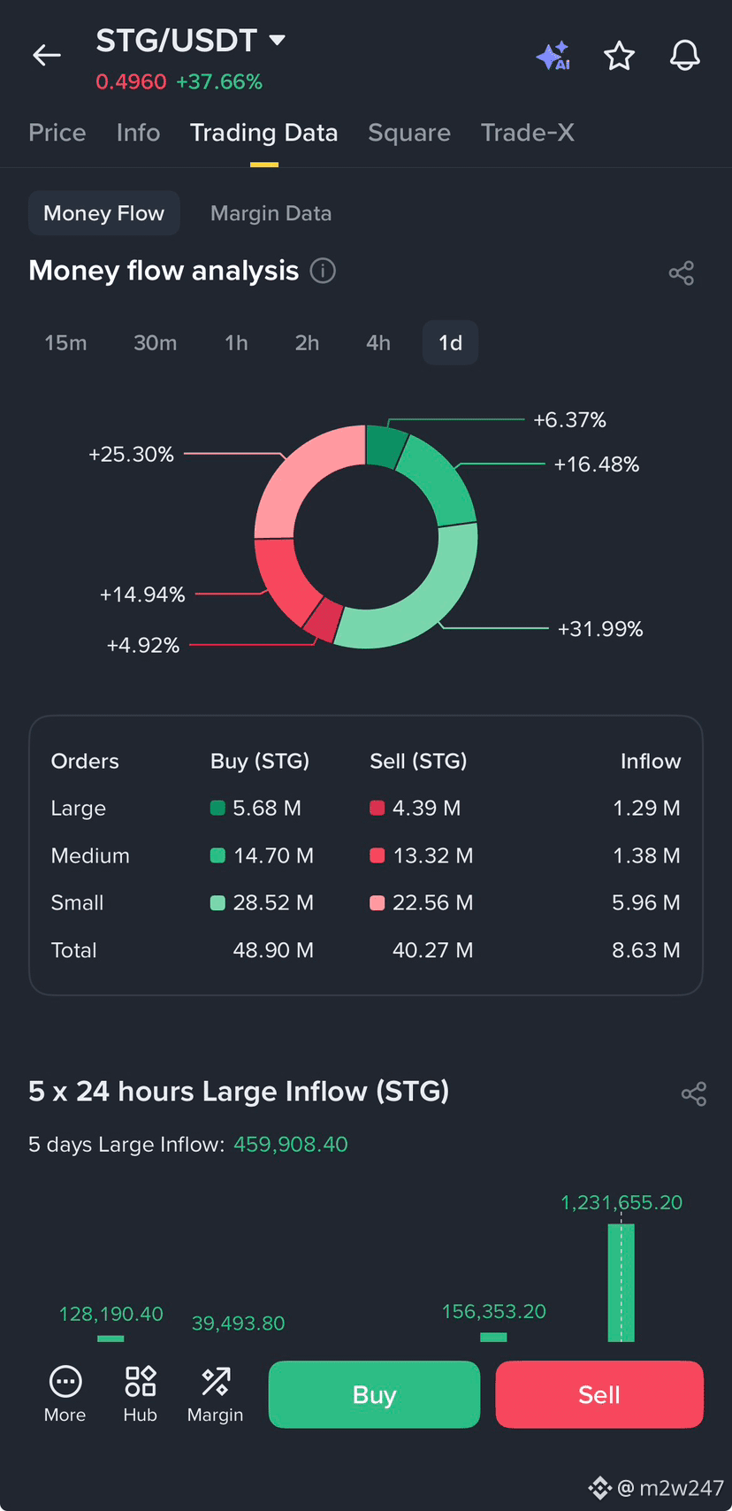Screen dimensions: 732x1511
Task: Switch to Margin Data toggle
Action: [x=271, y=213]
